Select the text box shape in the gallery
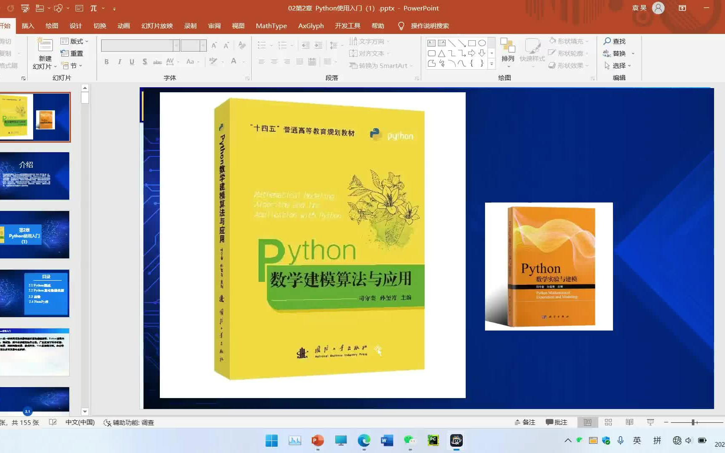The width and height of the screenshot is (725, 453). coord(431,43)
